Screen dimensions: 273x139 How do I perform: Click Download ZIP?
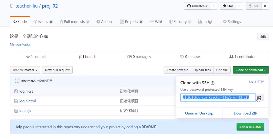pos(245,113)
